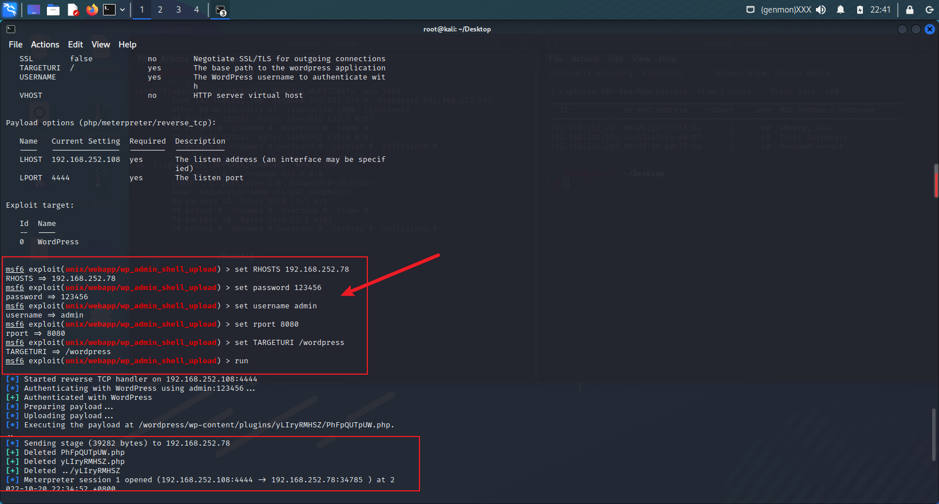Launch the text editor from the panel
The width and height of the screenshot is (939, 504).
(x=73, y=10)
